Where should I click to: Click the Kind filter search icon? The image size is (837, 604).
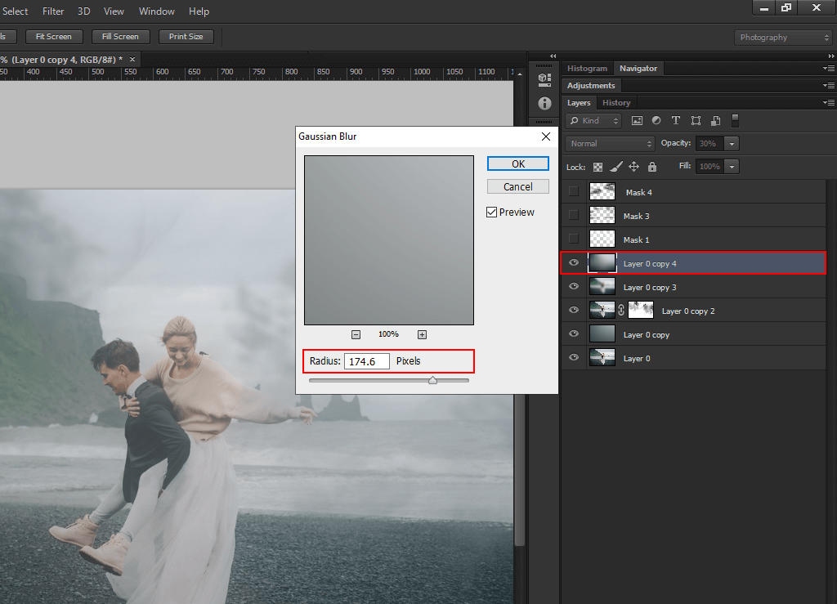pyautogui.click(x=575, y=121)
